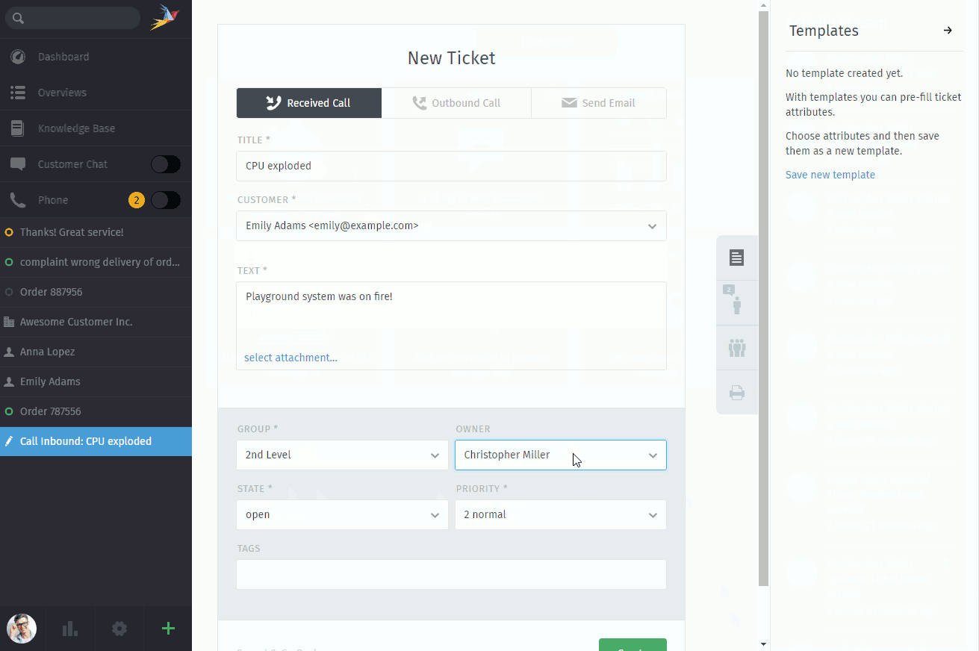Screen dimensions: 979x651
Task: Click the select attachment link
Action: pyautogui.click(x=290, y=358)
